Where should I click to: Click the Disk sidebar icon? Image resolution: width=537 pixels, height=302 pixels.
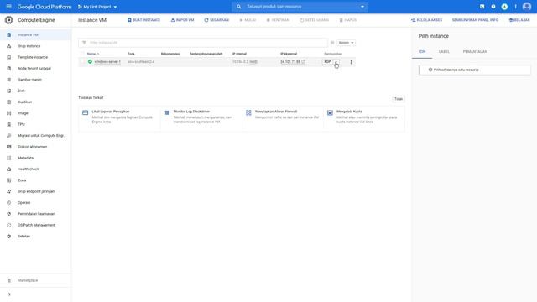click(x=9, y=91)
